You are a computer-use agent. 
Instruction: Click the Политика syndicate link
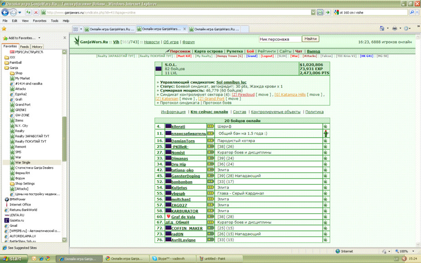coord(314,112)
